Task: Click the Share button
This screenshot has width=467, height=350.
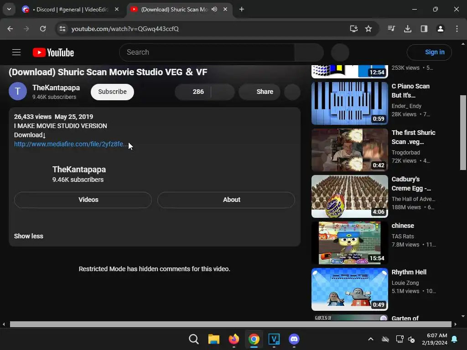Action: click(259, 92)
